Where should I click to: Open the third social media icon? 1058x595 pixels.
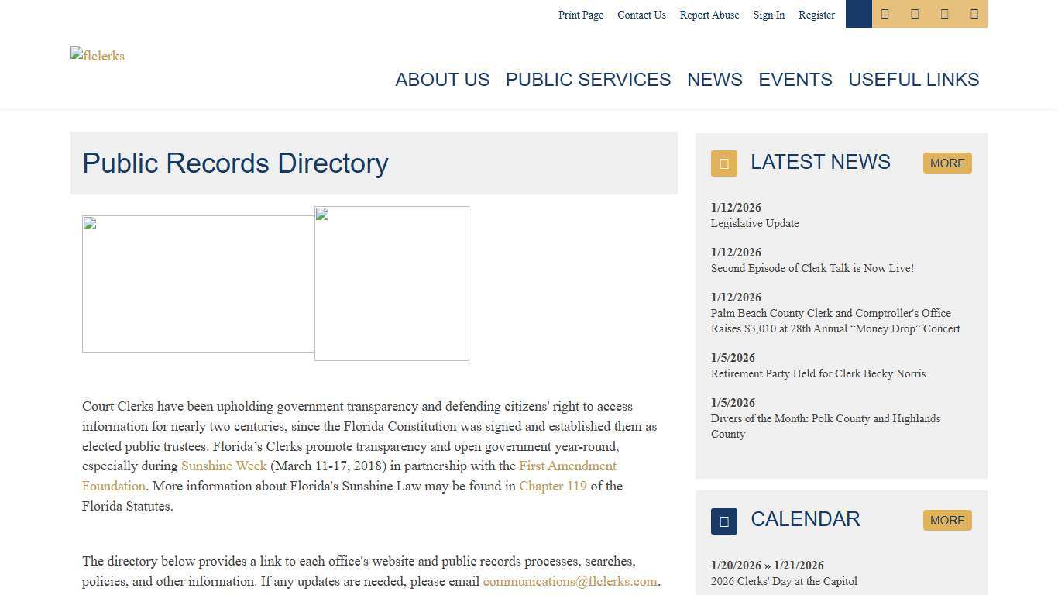coord(944,14)
